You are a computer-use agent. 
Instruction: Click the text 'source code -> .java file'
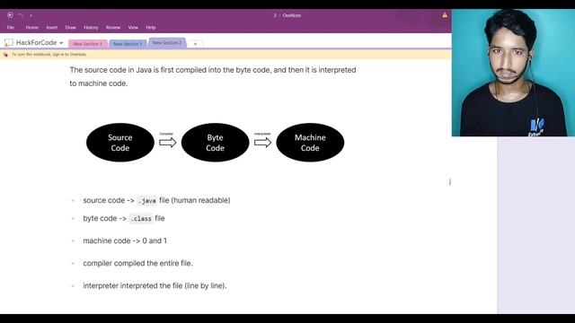pos(156,200)
